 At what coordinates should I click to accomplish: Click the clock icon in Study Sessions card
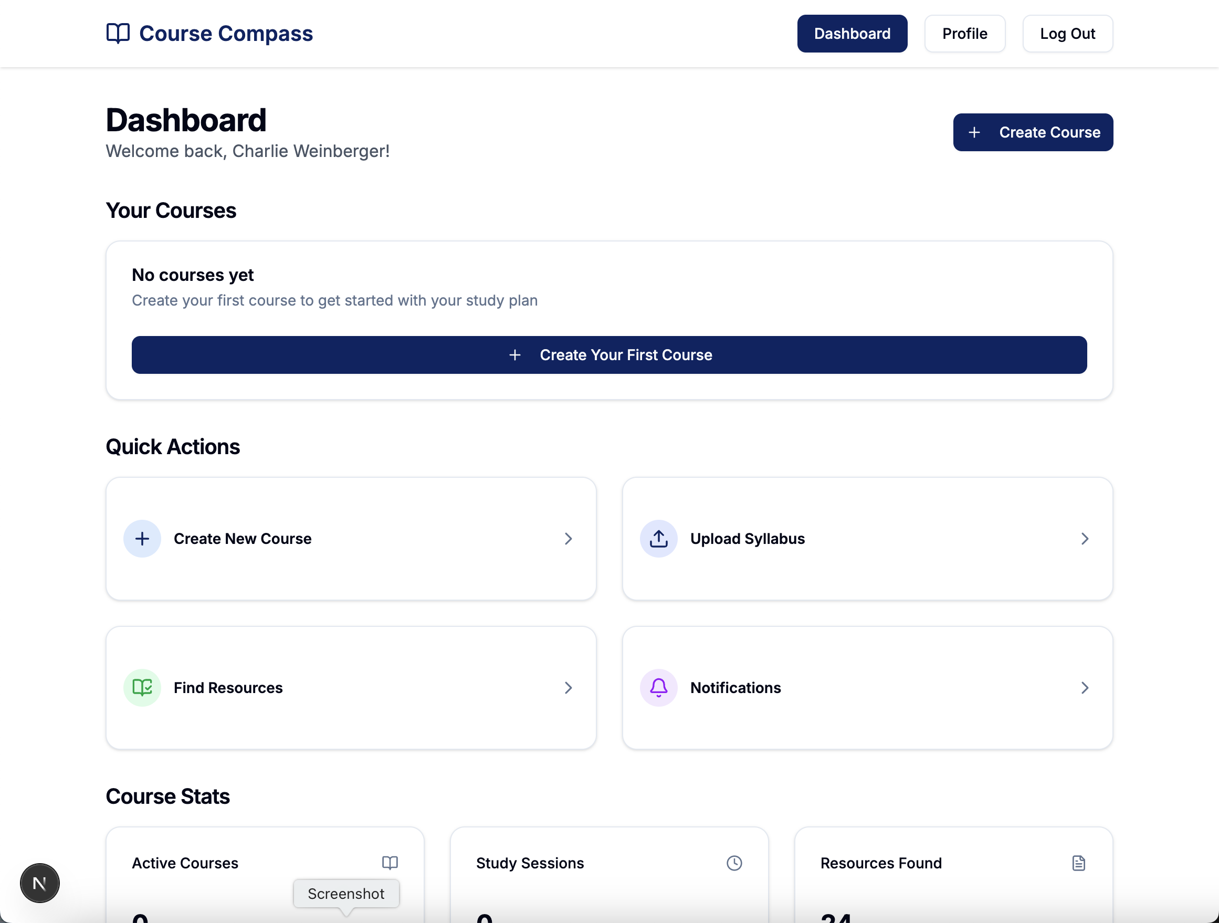pyautogui.click(x=734, y=863)
